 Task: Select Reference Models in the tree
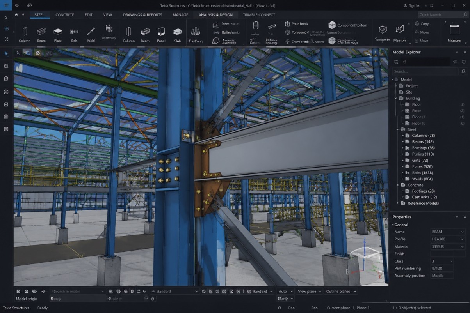tap(423, 203)
